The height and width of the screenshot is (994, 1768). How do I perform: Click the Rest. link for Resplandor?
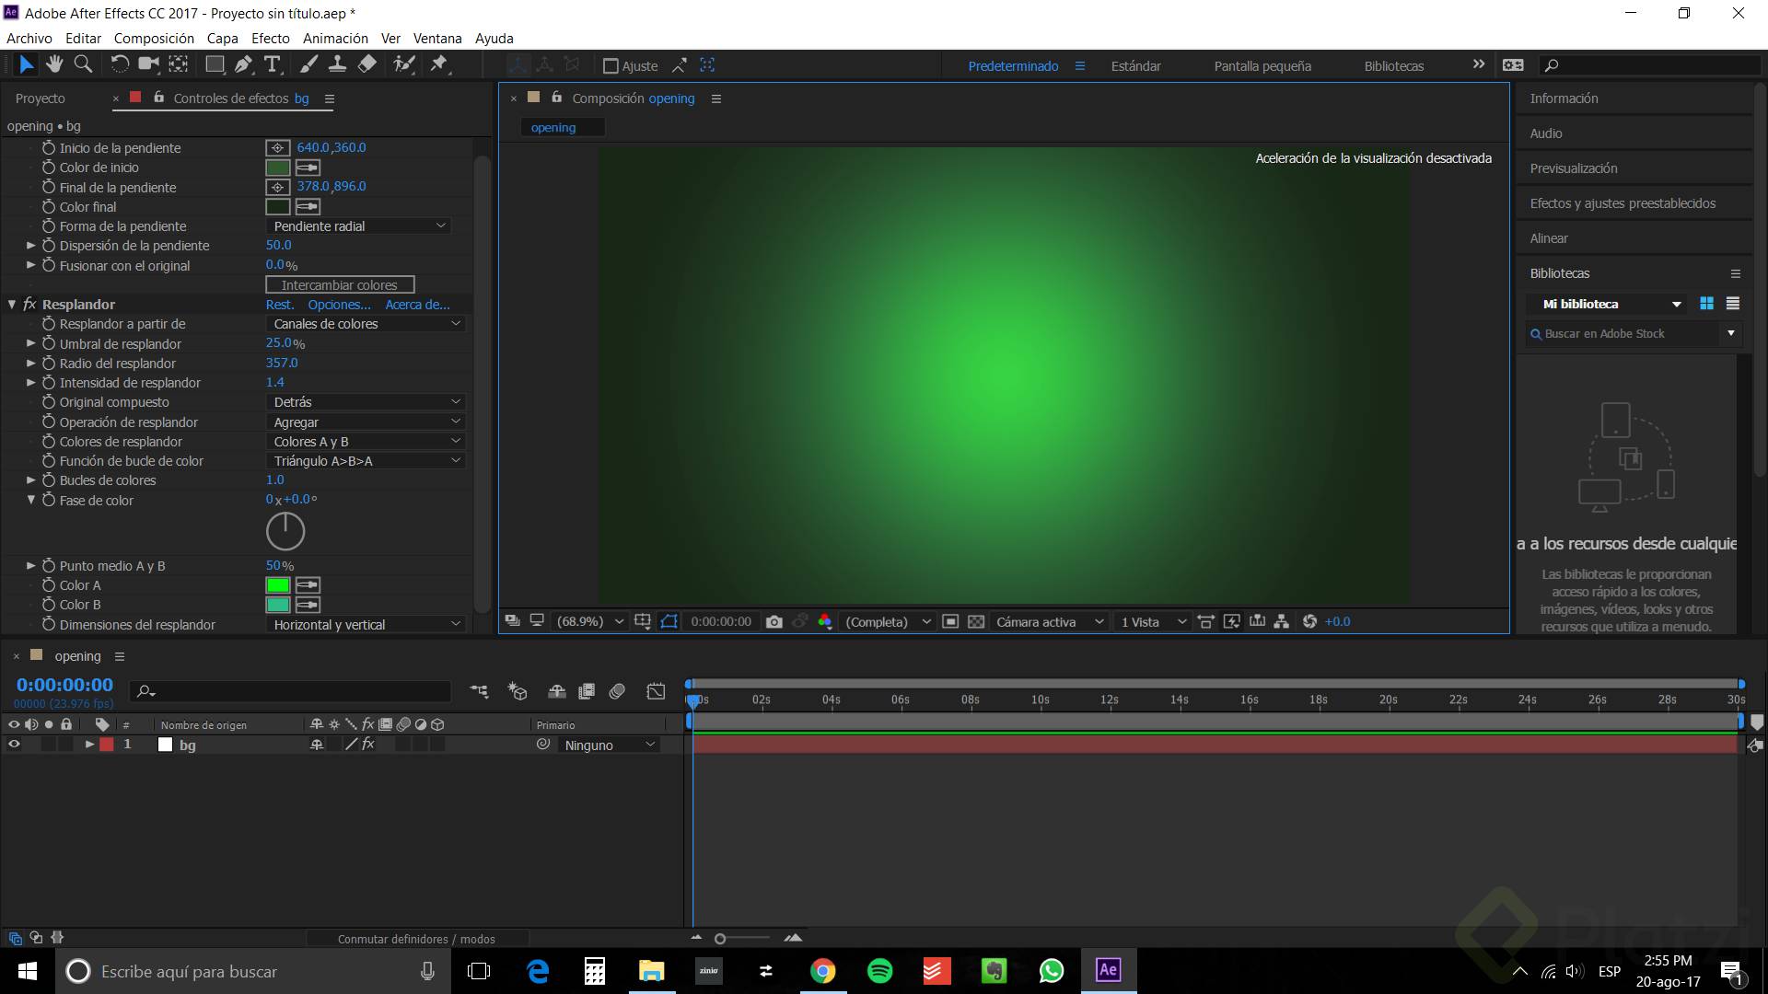click(x=280, y=305)
